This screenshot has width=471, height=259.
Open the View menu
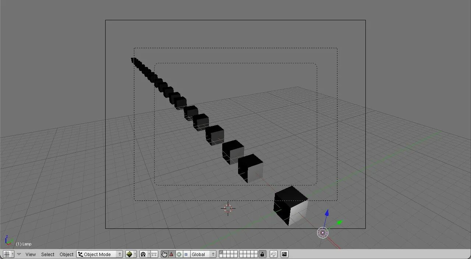point(31,254)
